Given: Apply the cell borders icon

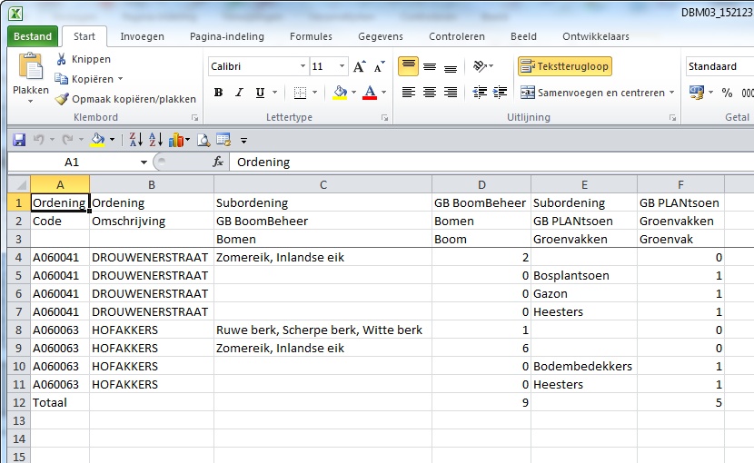Looking at the screenshot, I should click(300, 93).
